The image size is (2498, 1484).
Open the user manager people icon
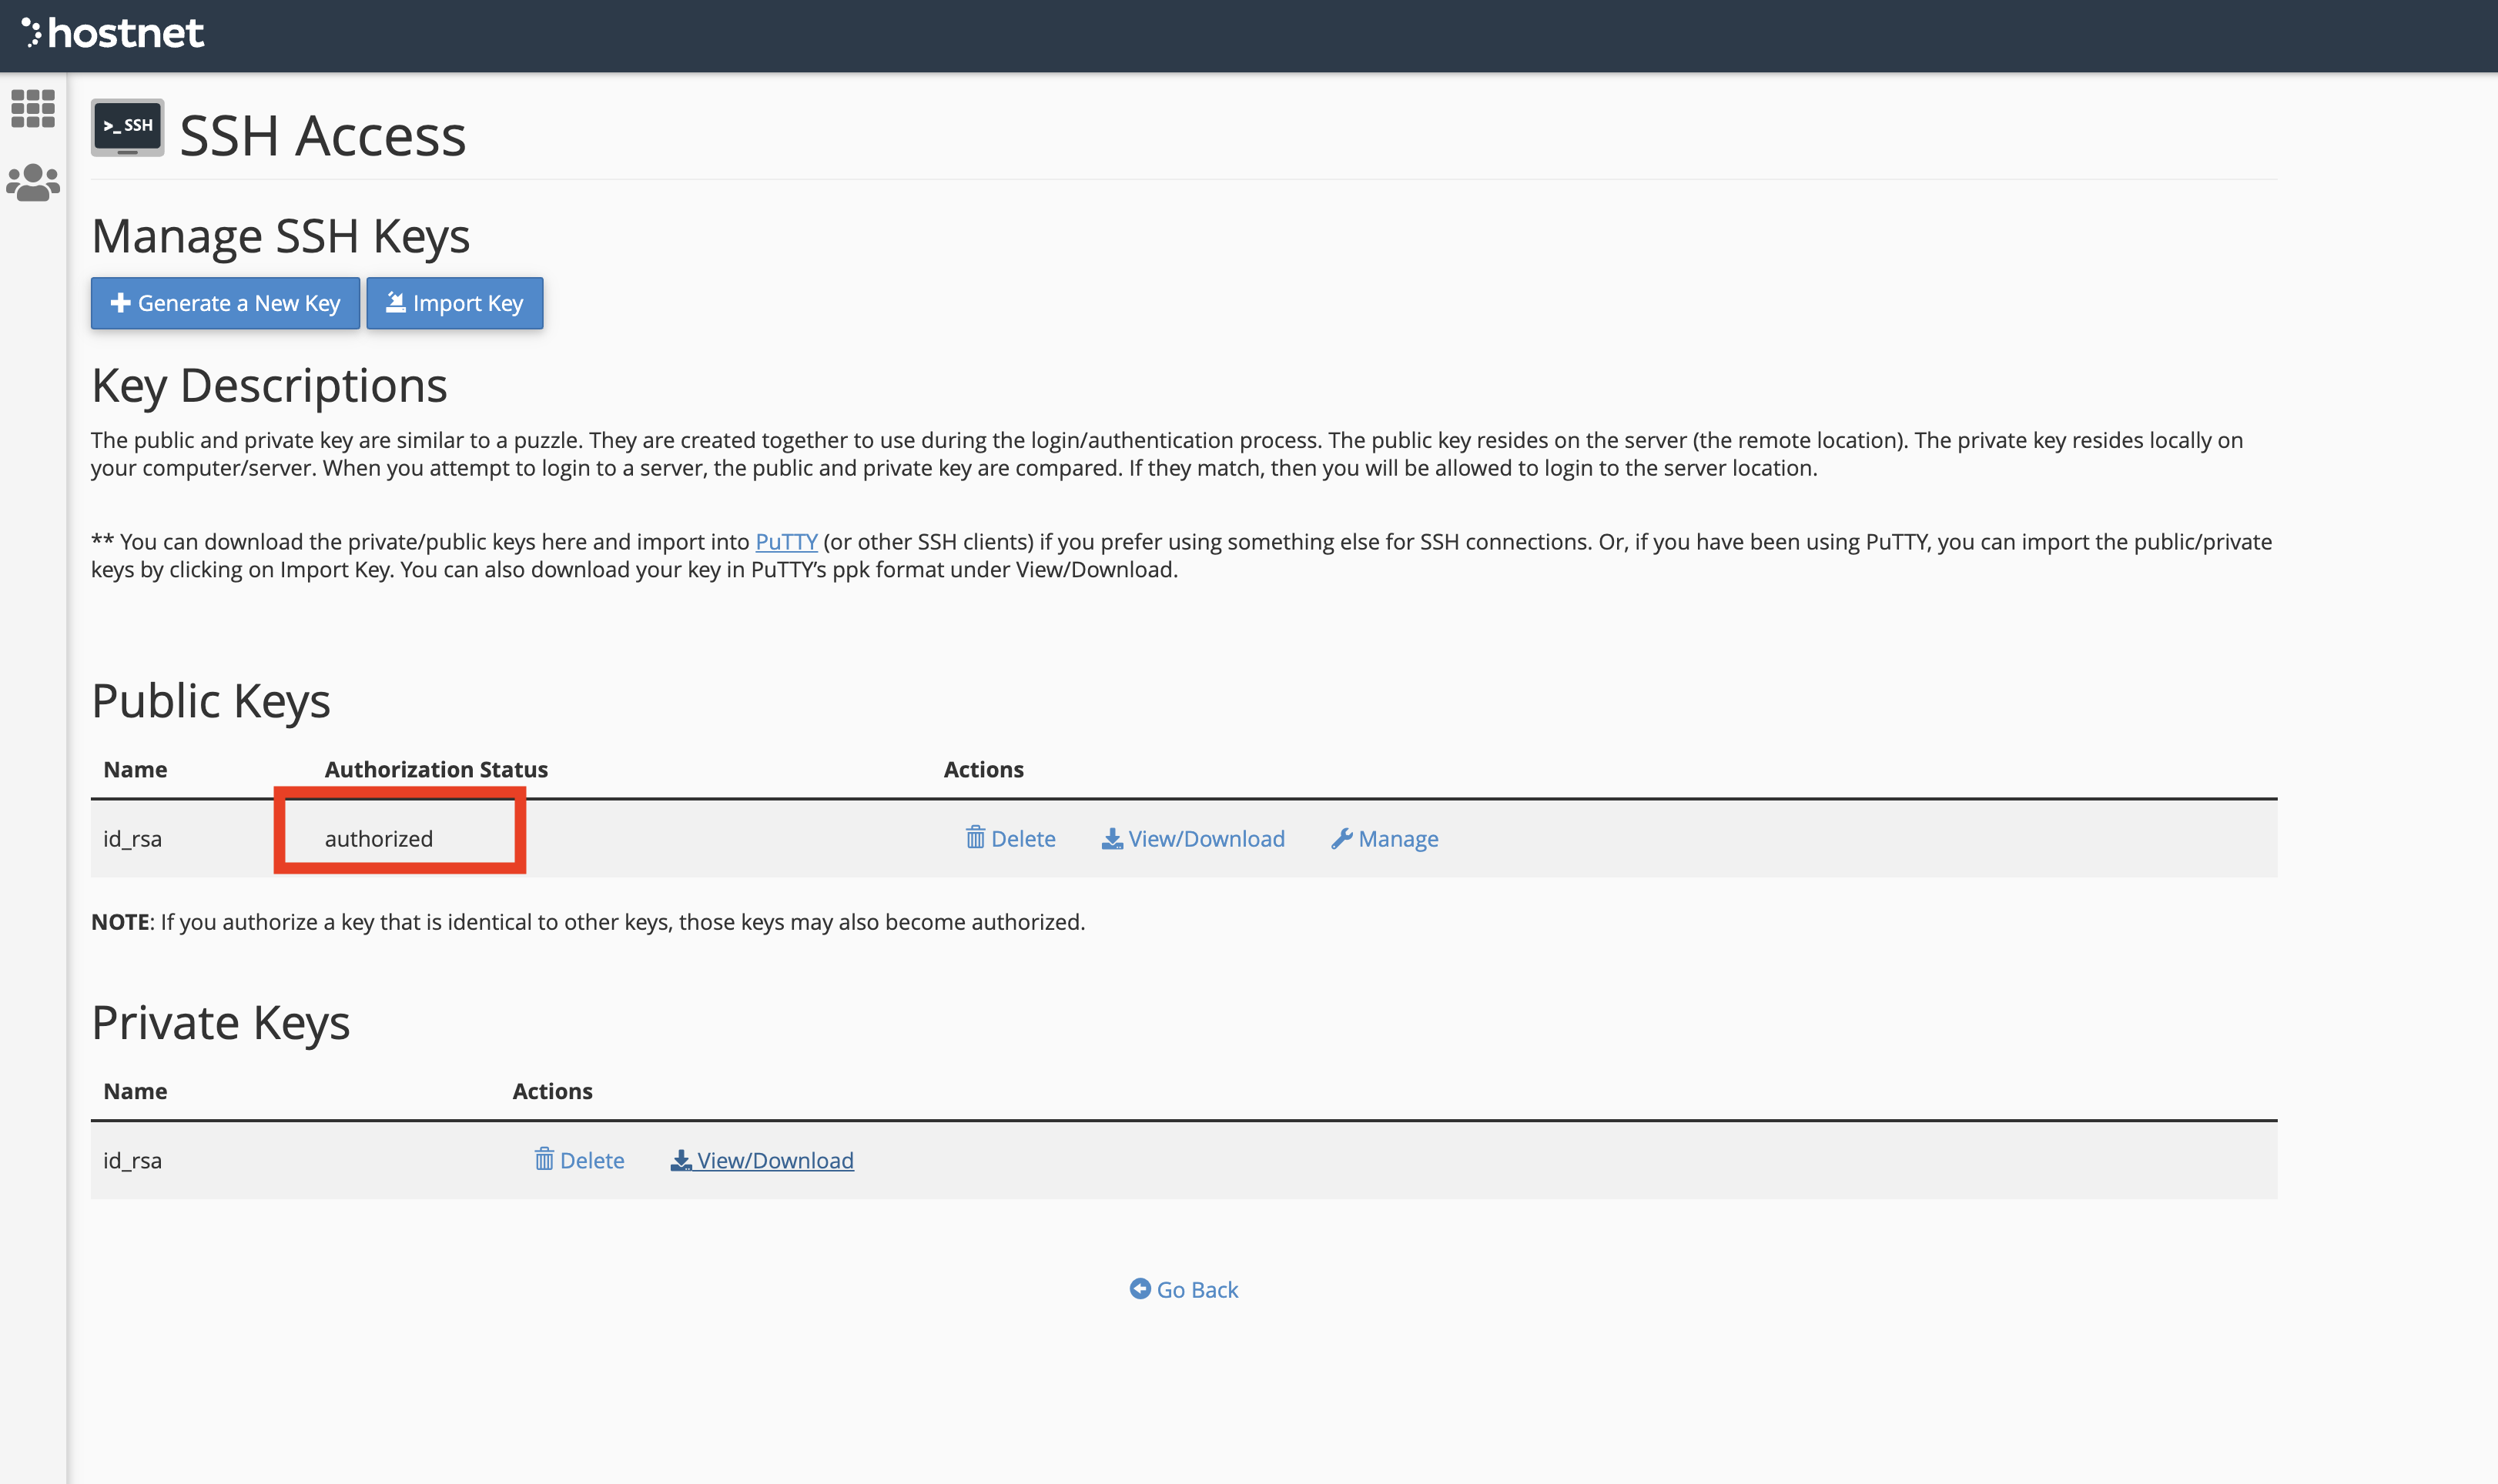(x=33, y=183)
